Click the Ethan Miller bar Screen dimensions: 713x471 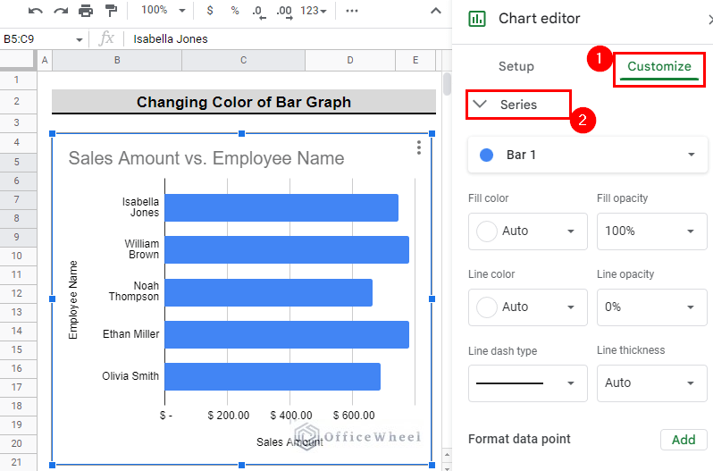tap(287, 334)
